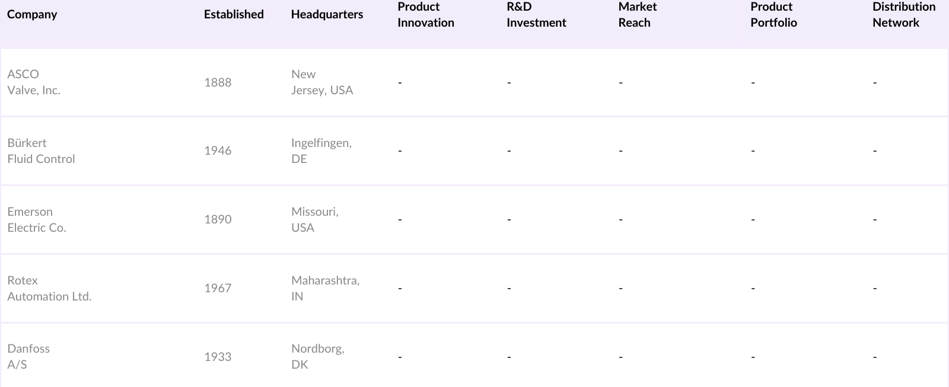Click the 1967 established year cell
This screenshot has width=949, height=387.
[218, 288]
